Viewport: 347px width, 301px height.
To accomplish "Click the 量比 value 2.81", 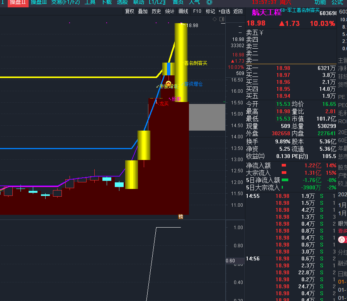I will pos(331,111).
